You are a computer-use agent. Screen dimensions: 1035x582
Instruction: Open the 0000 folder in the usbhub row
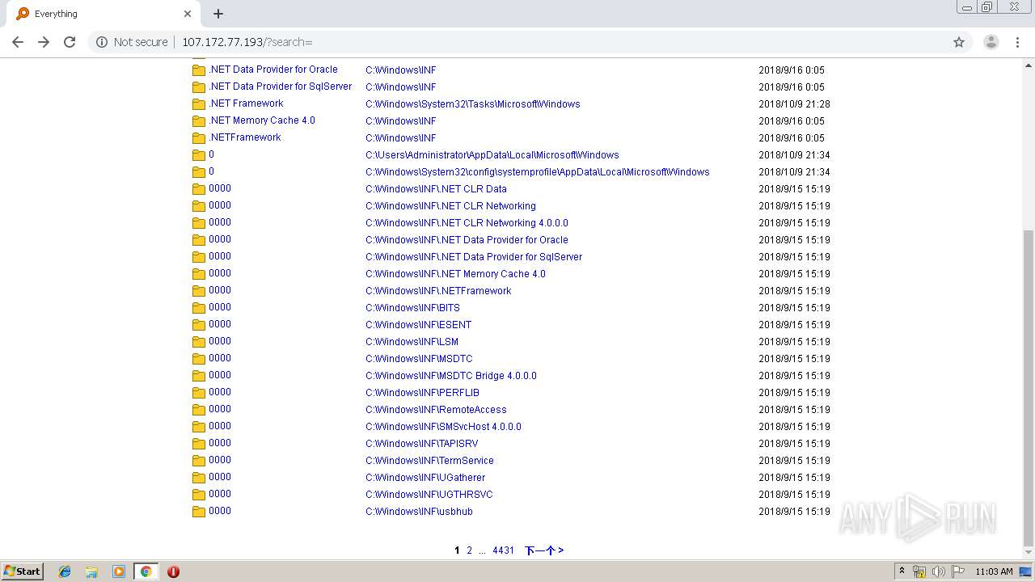[x=219, y=511]
